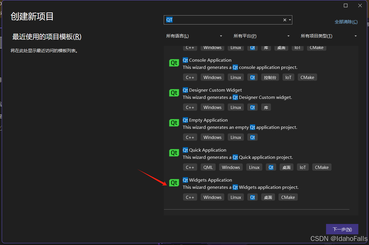Click the CMake tag under Console Application
Screen dimensions: 369x245
(307, 77)
